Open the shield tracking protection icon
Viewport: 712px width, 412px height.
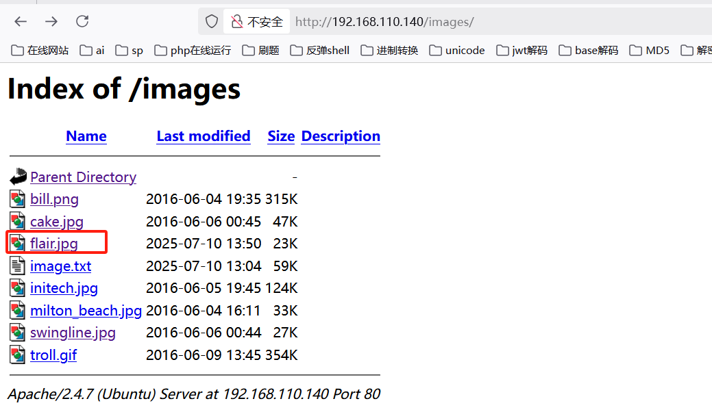click(x=212, y=21)
